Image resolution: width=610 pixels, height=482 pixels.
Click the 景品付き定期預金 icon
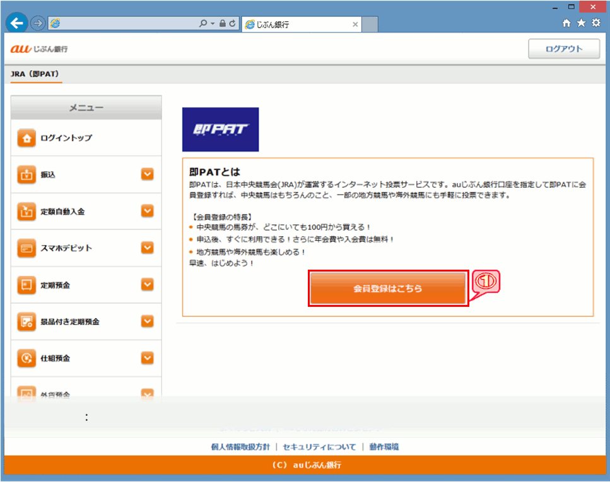pyautogui.click(x=26, y=321)
